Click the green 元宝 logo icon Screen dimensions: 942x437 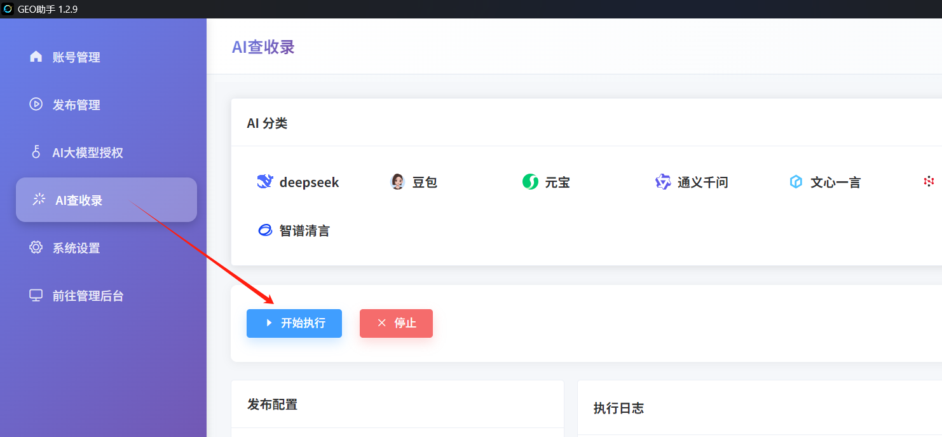[x=530, y=182]
